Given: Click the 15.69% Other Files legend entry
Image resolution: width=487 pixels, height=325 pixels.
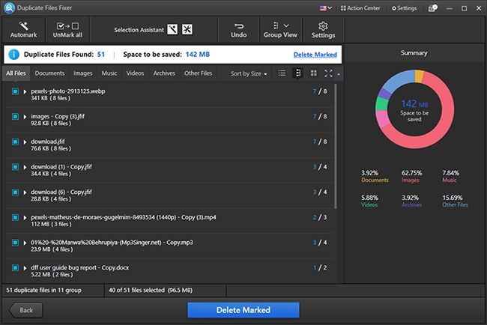Looking at the screenshot, I should click(455, 201).
